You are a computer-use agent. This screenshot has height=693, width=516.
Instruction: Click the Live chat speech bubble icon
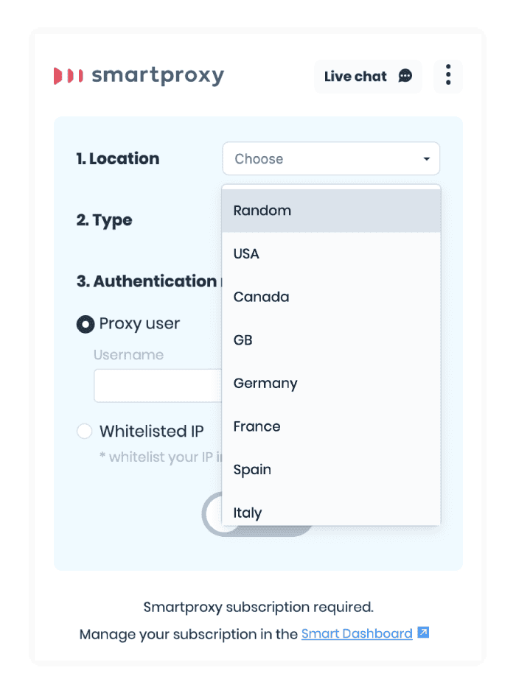click(x=405, y=76)
